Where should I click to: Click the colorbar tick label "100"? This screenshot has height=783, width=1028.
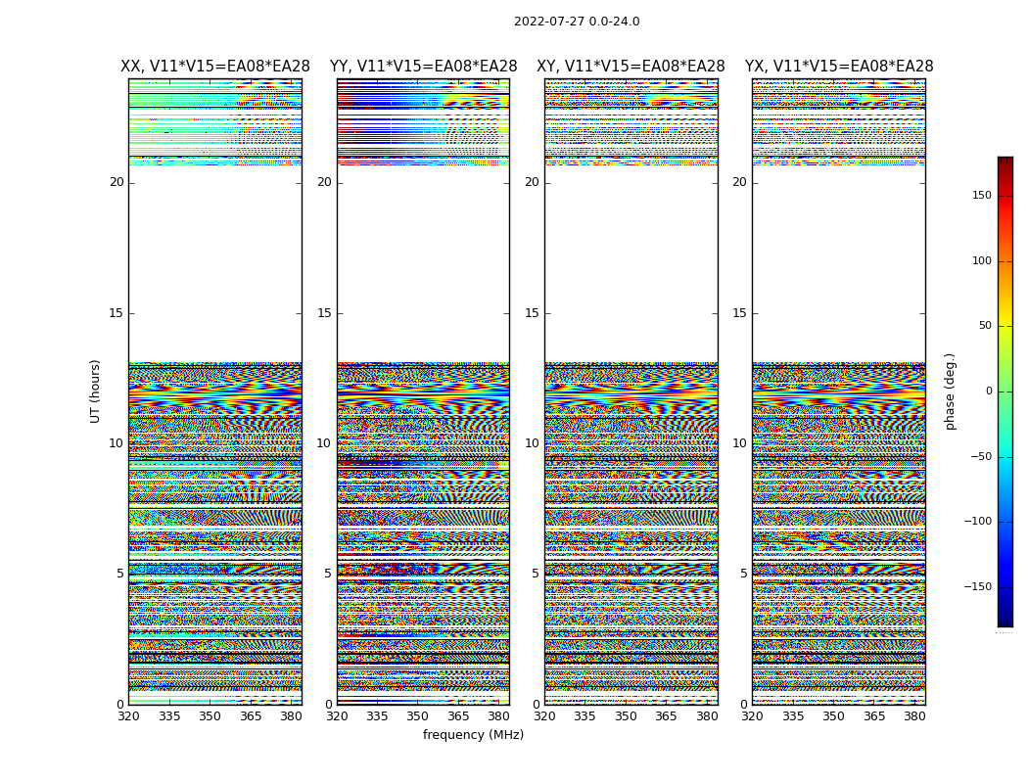click(982, 260)
